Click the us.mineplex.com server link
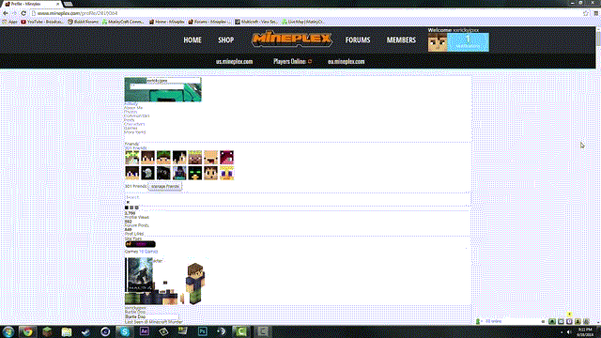 pos(234,61)
